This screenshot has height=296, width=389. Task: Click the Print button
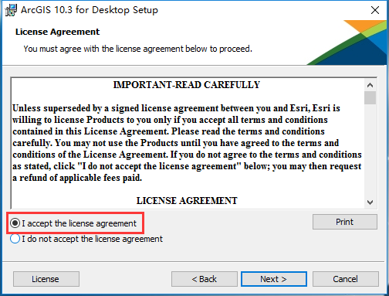click(345, 222)
